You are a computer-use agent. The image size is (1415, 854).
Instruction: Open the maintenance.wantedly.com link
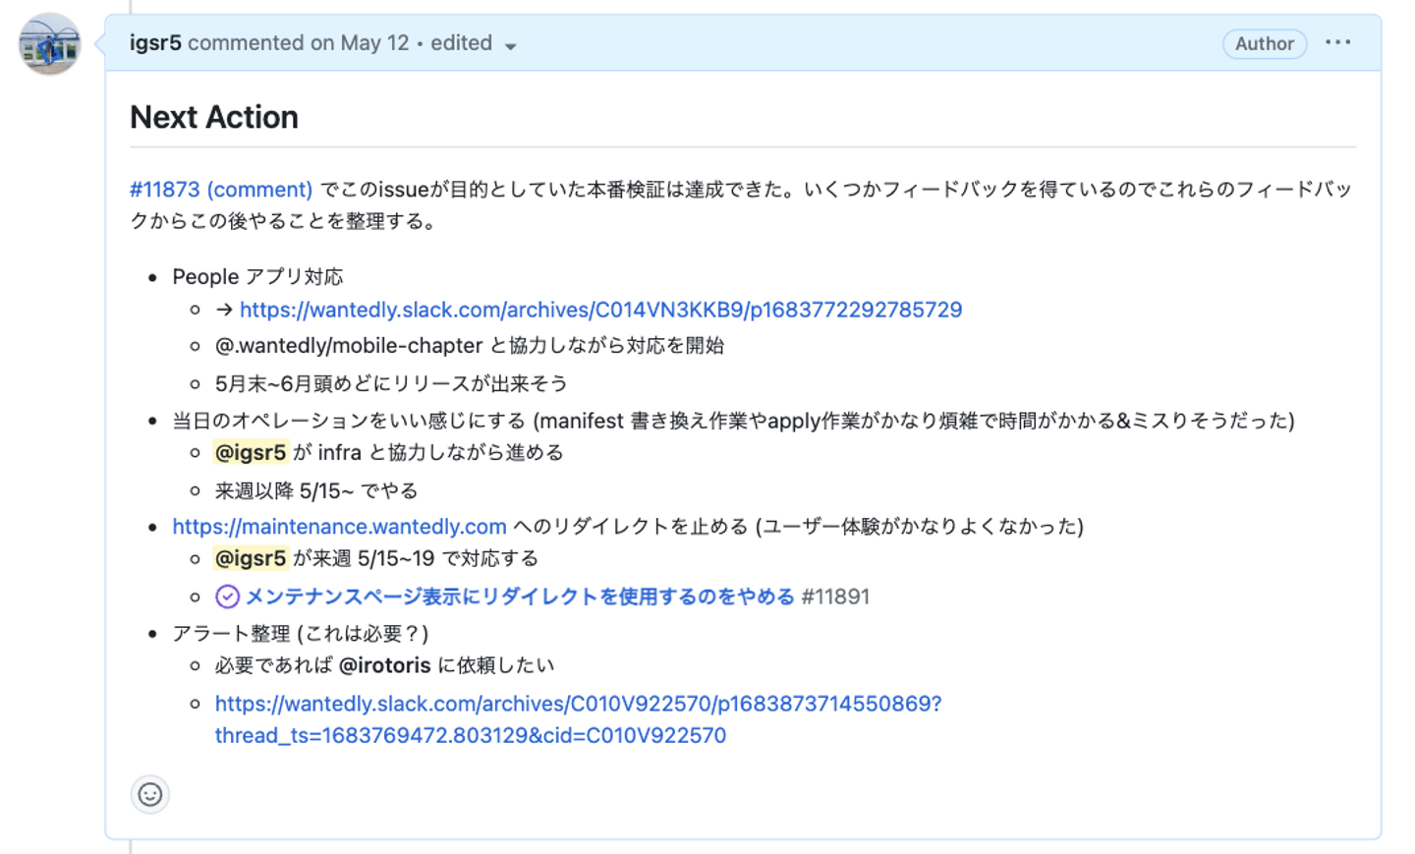pos(339,527)
